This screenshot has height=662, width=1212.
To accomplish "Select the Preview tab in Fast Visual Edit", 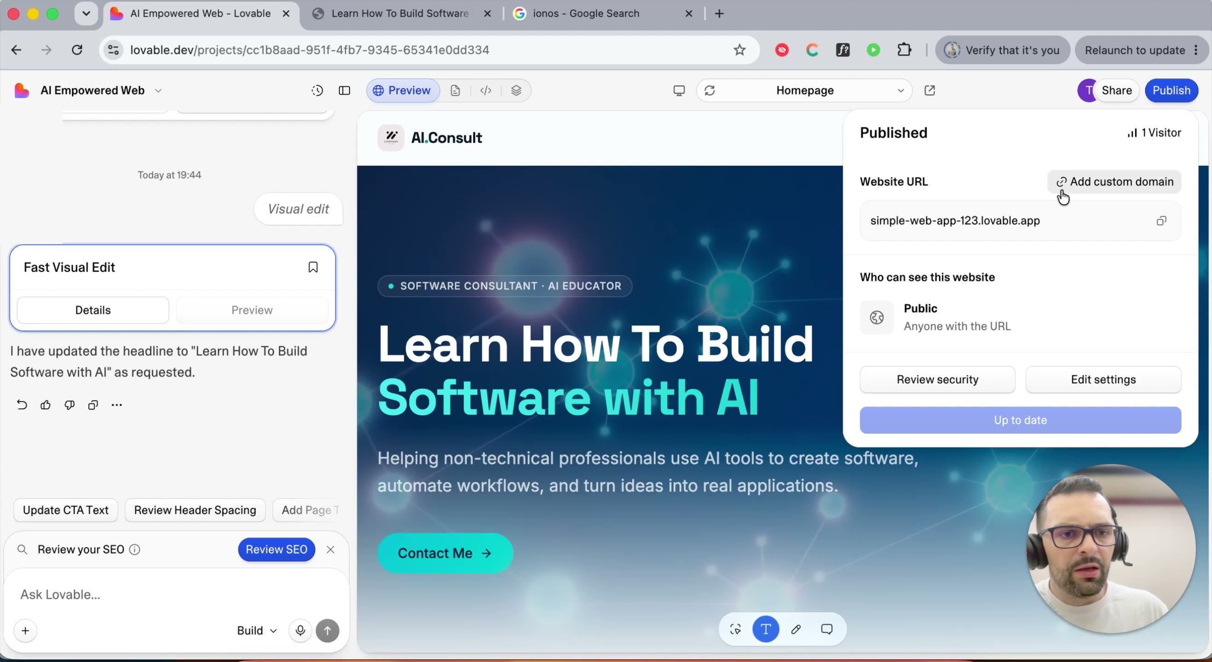I will point(252,310).
